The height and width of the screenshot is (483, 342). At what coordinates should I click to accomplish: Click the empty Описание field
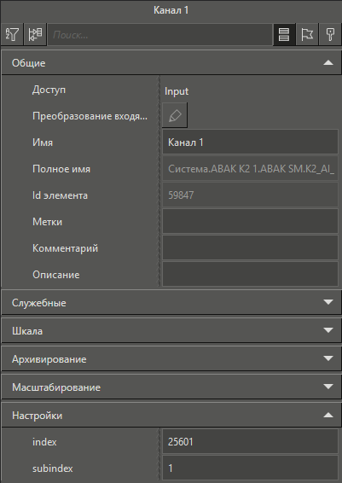point(250,274)
